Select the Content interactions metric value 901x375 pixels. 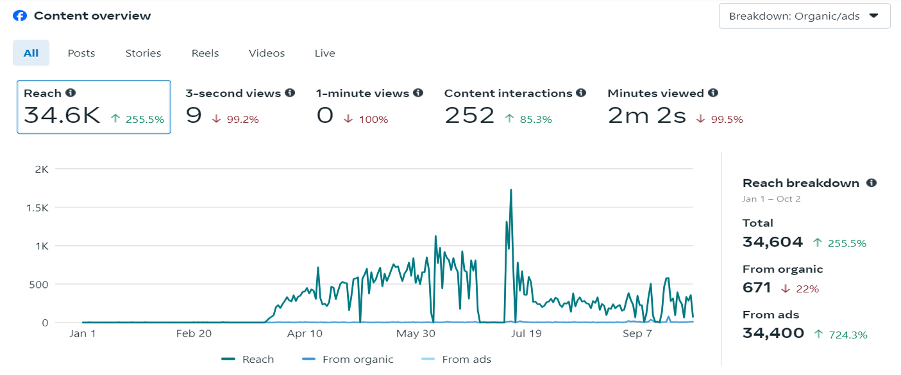click(x=469, y=116)
